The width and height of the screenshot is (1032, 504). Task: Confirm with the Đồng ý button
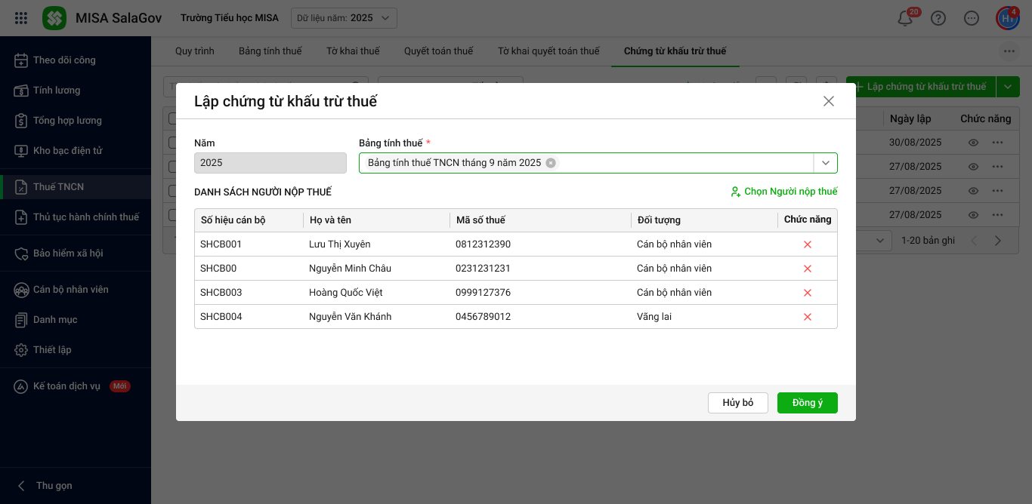point(807,403)
